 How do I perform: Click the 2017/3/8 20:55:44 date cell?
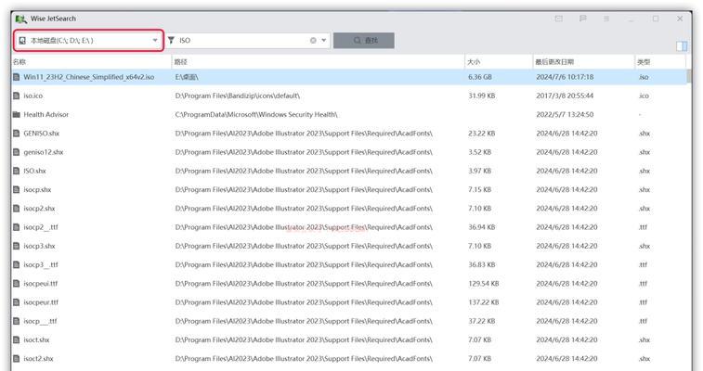click(565, 96)
